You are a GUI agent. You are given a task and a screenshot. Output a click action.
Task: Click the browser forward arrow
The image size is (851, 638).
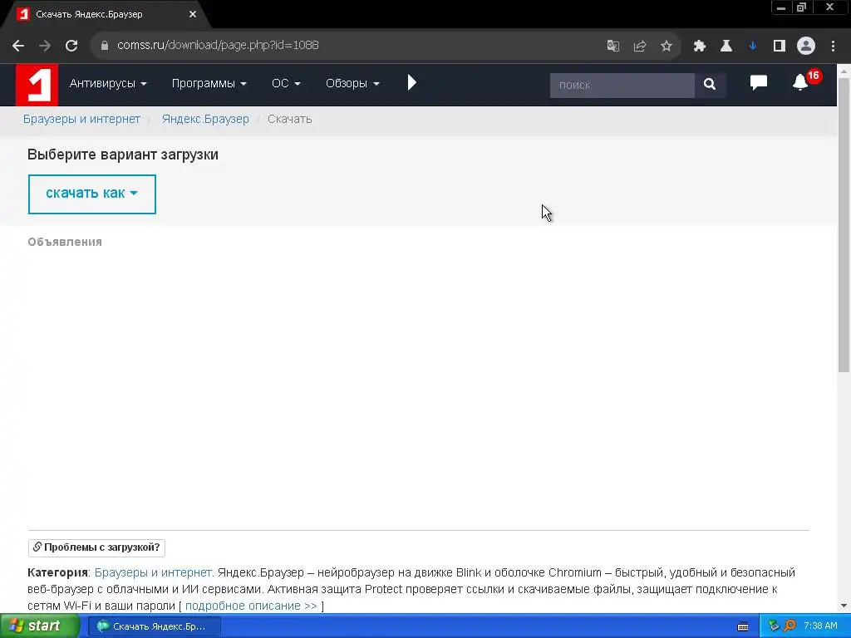tap(45, 46)
